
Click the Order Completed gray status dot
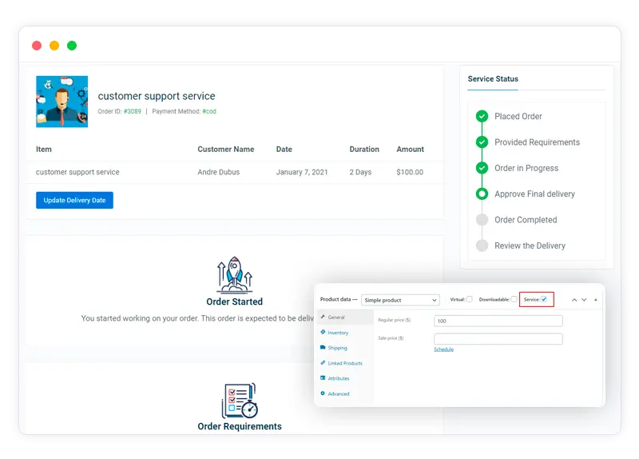click(482, 220)
